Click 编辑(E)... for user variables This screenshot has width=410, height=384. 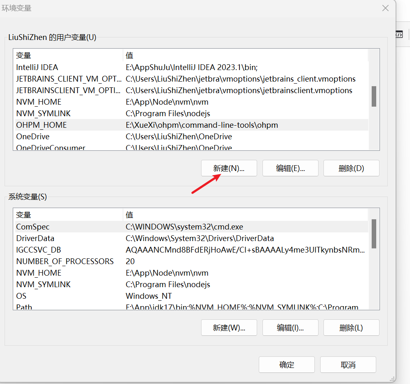point(290,168)
